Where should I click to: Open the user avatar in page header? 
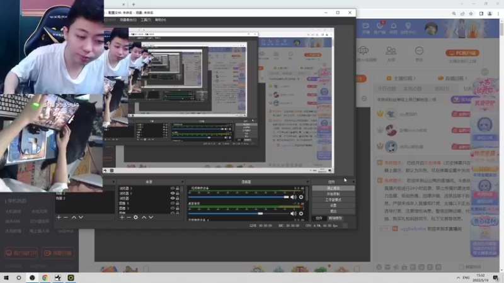431,28
